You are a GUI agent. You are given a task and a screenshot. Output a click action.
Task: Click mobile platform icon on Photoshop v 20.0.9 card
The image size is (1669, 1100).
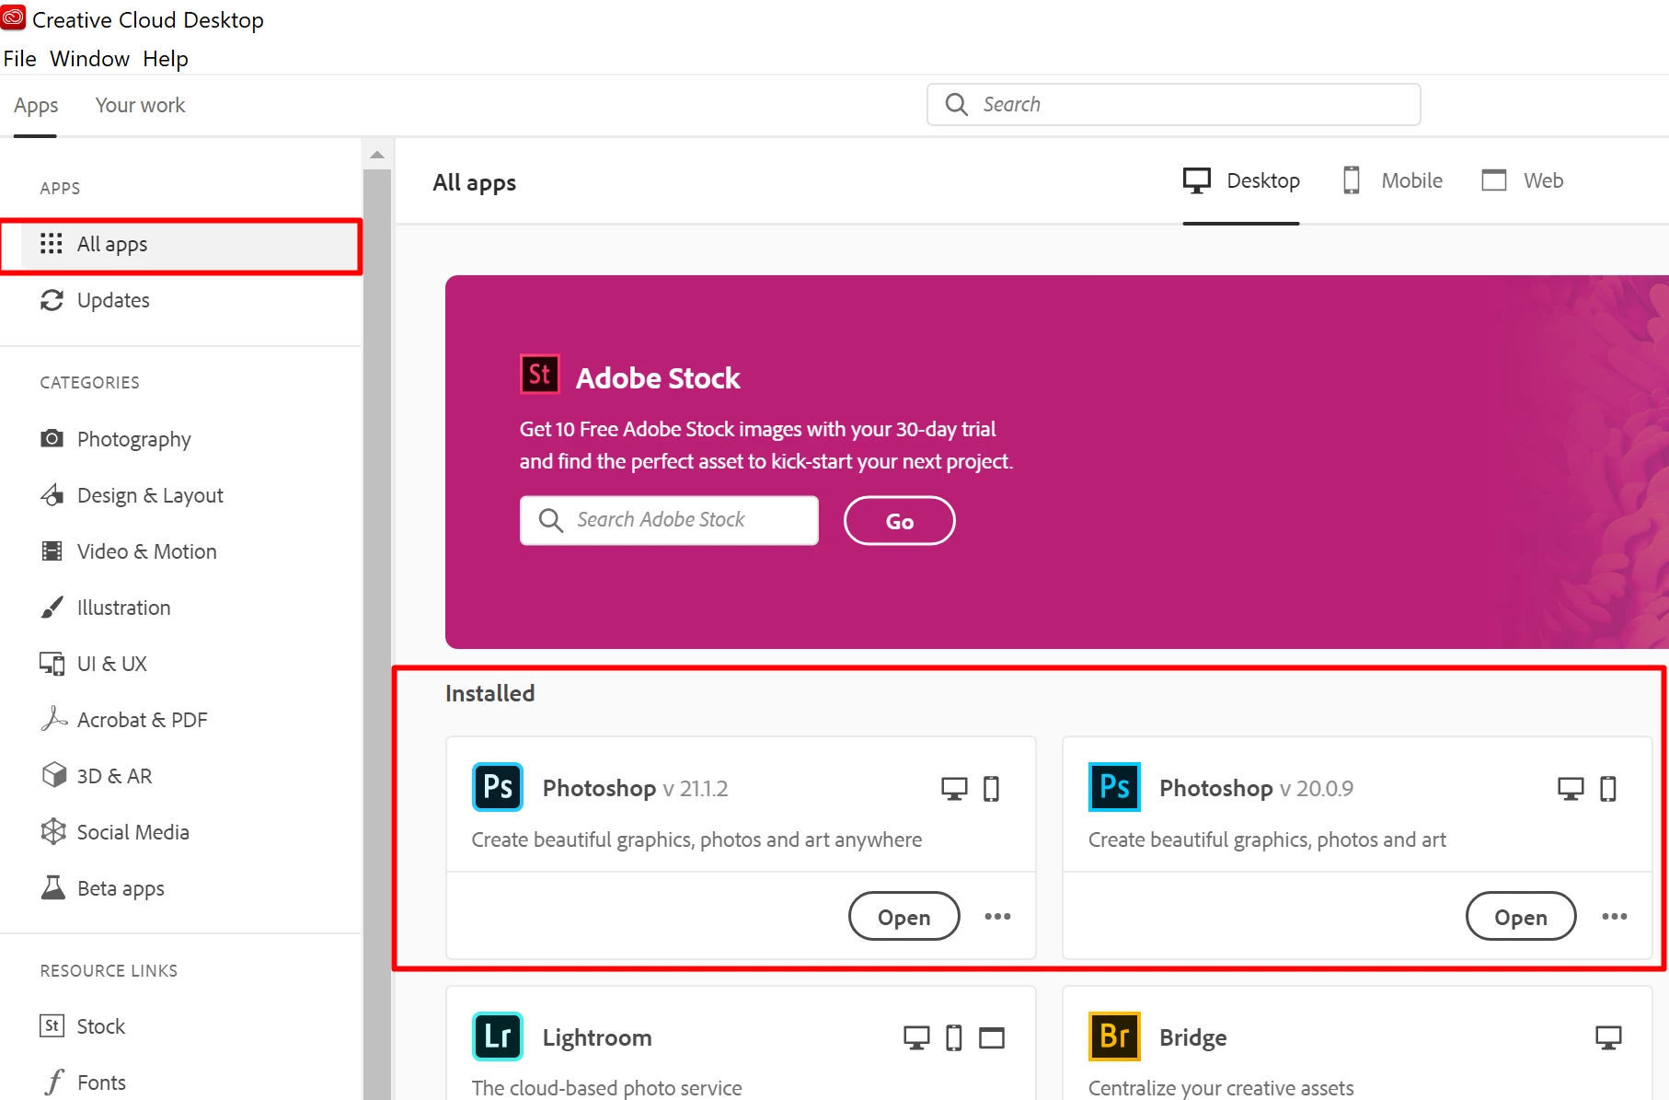click(1608, 789)
